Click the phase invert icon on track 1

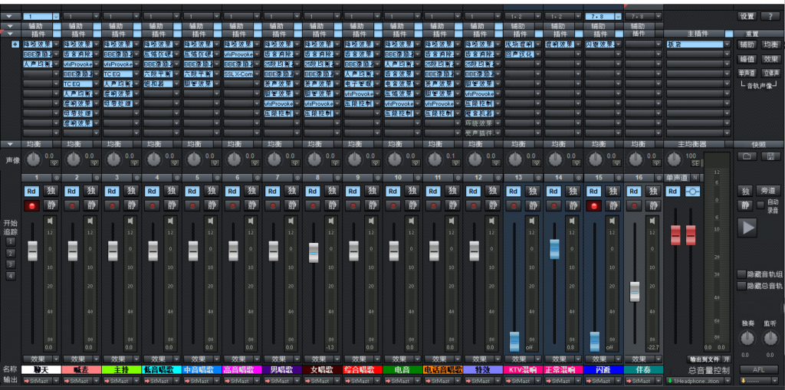[54, 162]
